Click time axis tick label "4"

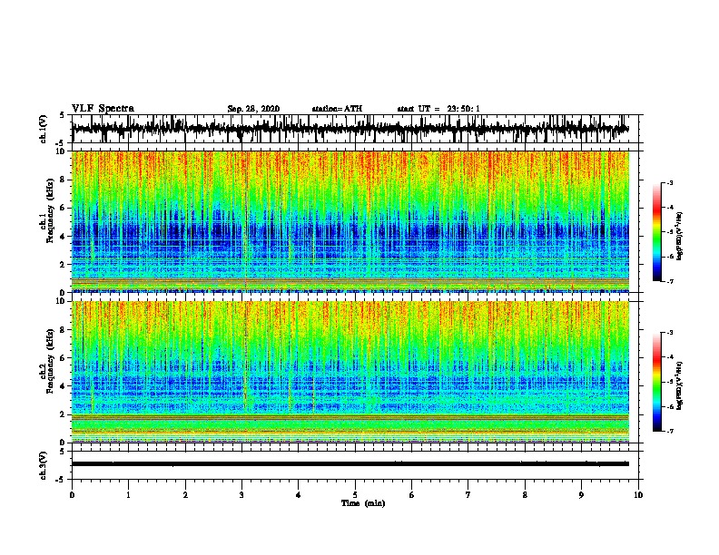(299, 495)
